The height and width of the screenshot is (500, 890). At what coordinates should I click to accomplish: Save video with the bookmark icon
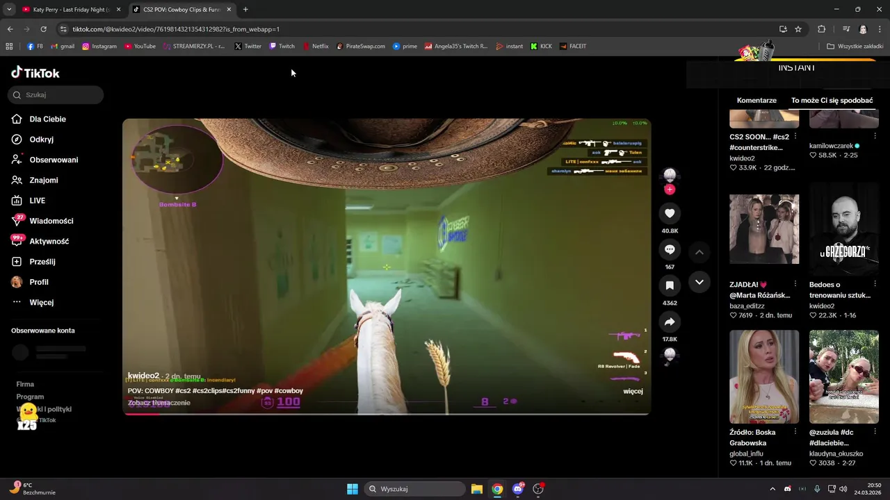point(670,285)
